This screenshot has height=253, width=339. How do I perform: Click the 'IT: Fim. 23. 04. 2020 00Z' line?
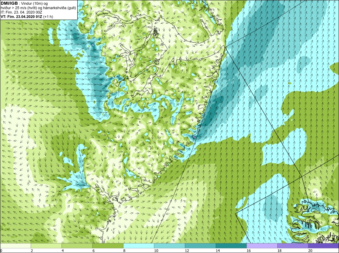(21, 12)
